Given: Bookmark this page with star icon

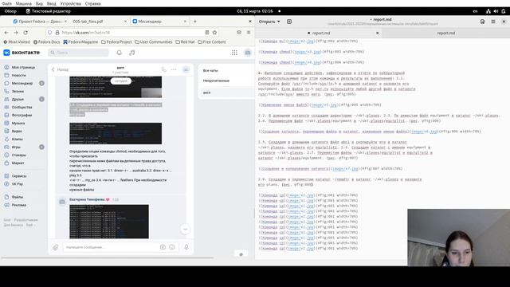Looking at the screenshot, I should (x=214, y=33).
